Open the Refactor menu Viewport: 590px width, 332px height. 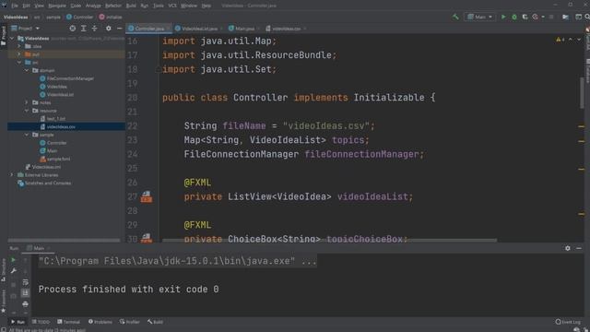112,6
